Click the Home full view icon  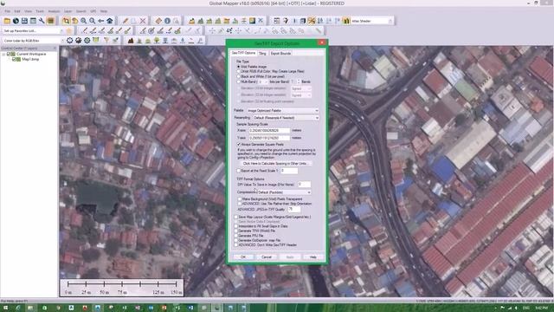110,21
